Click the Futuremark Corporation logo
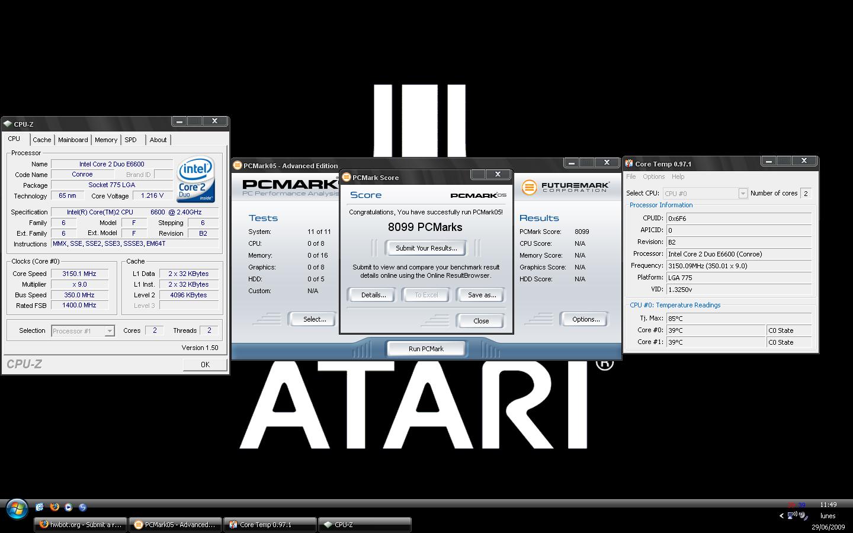This screenshot has height=533, width=853. tap(565, 187)
